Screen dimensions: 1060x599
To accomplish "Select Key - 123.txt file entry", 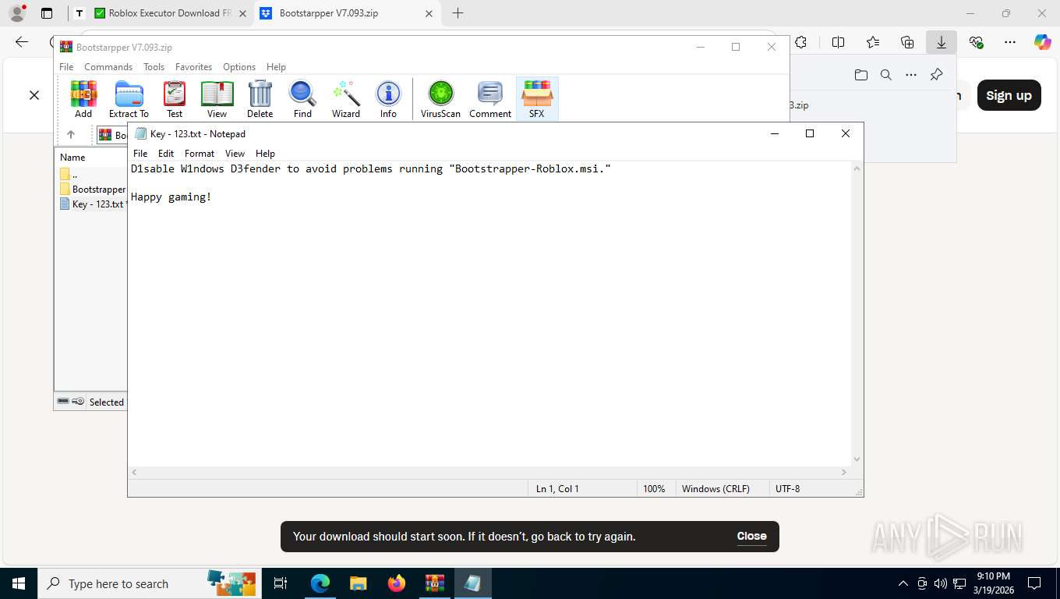I will [x=93, y=204].
